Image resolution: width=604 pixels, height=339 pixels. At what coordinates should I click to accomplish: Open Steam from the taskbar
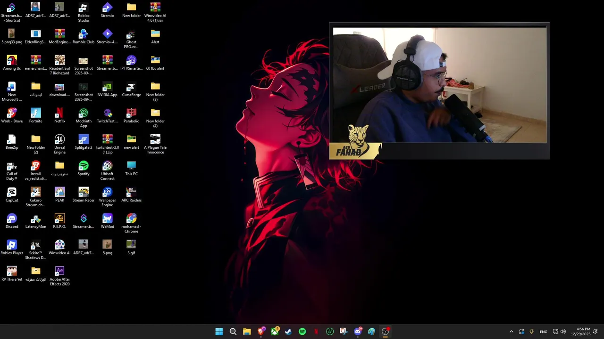tap(288, 331)
